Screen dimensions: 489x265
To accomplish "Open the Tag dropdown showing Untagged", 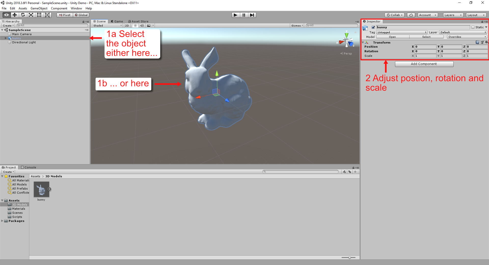I will (402, 32).
